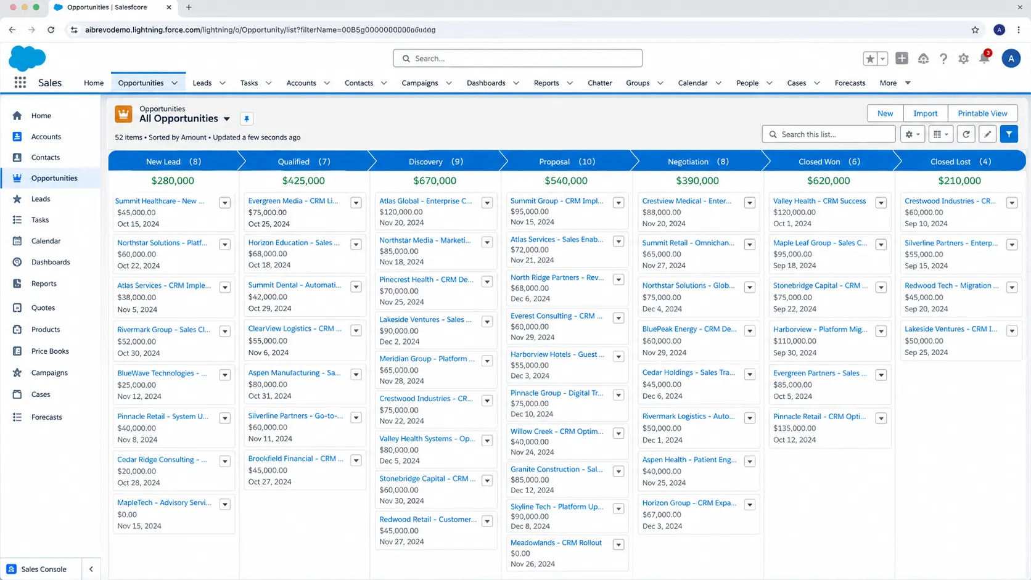The height and width of the screenshot is (580, 1031).
Task: Bookmark this page with browser star
Action: click(975, 30)
